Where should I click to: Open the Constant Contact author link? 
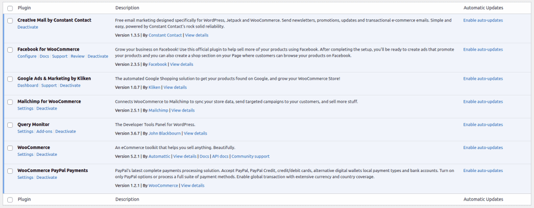[x=165, y=35]
